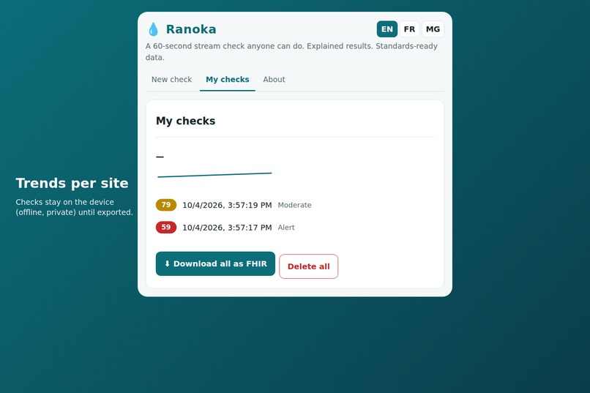The height and width of the screenshot is (393, 590).
Task: Click the score 59 badge
Action: coord(166,227)
